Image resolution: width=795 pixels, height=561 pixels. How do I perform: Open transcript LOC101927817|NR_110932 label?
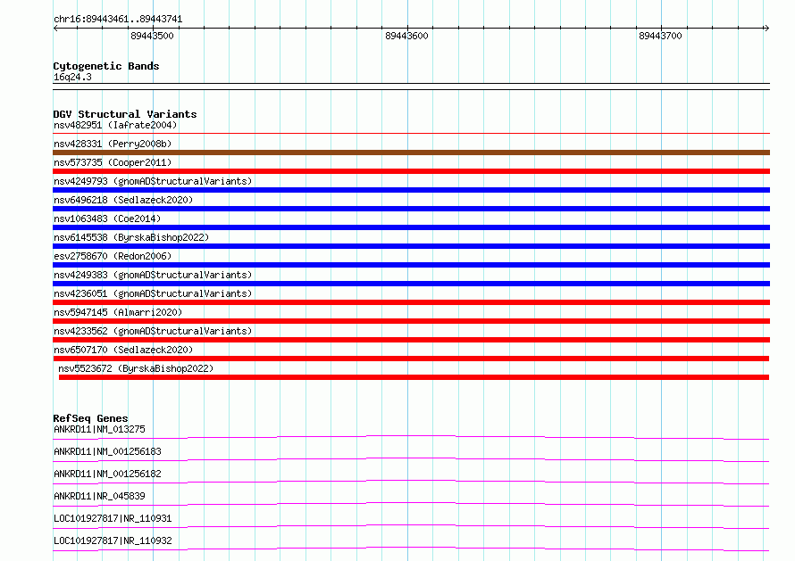click(x=113, y=540)
